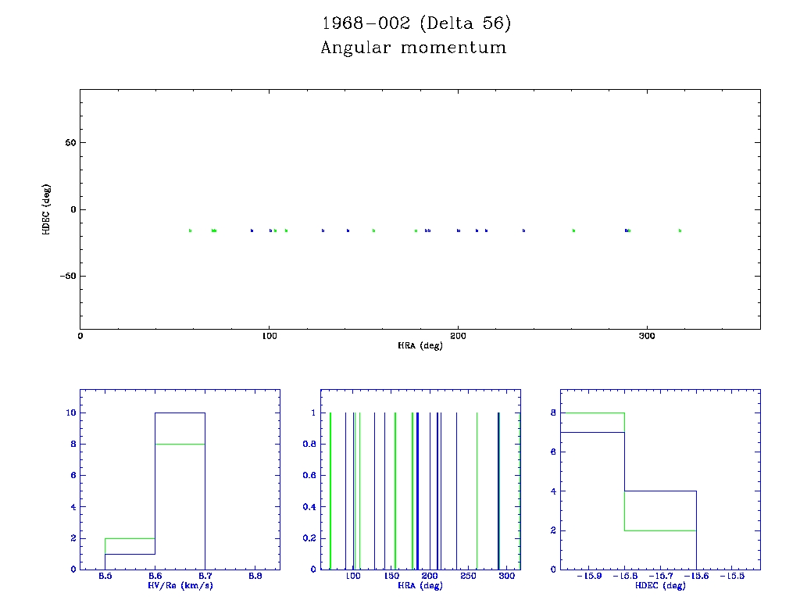Image resolution: width=800 pixels, height=600 pixels.
Task: Click the "10" tick label on left histogram
Action: pyautogui.click(x=70, y=412)
